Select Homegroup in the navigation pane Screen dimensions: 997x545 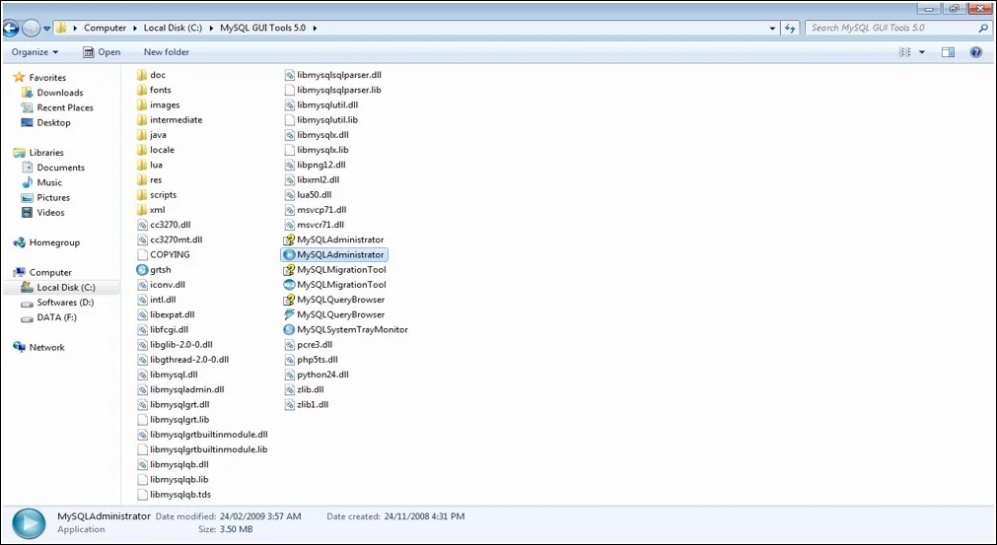[x=46, y=242]
